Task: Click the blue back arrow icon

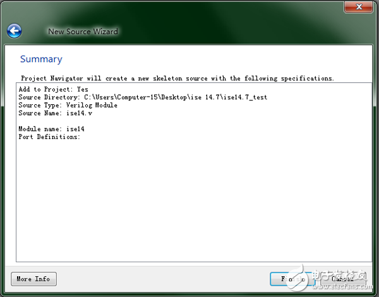Action: [x=14, y=30]
